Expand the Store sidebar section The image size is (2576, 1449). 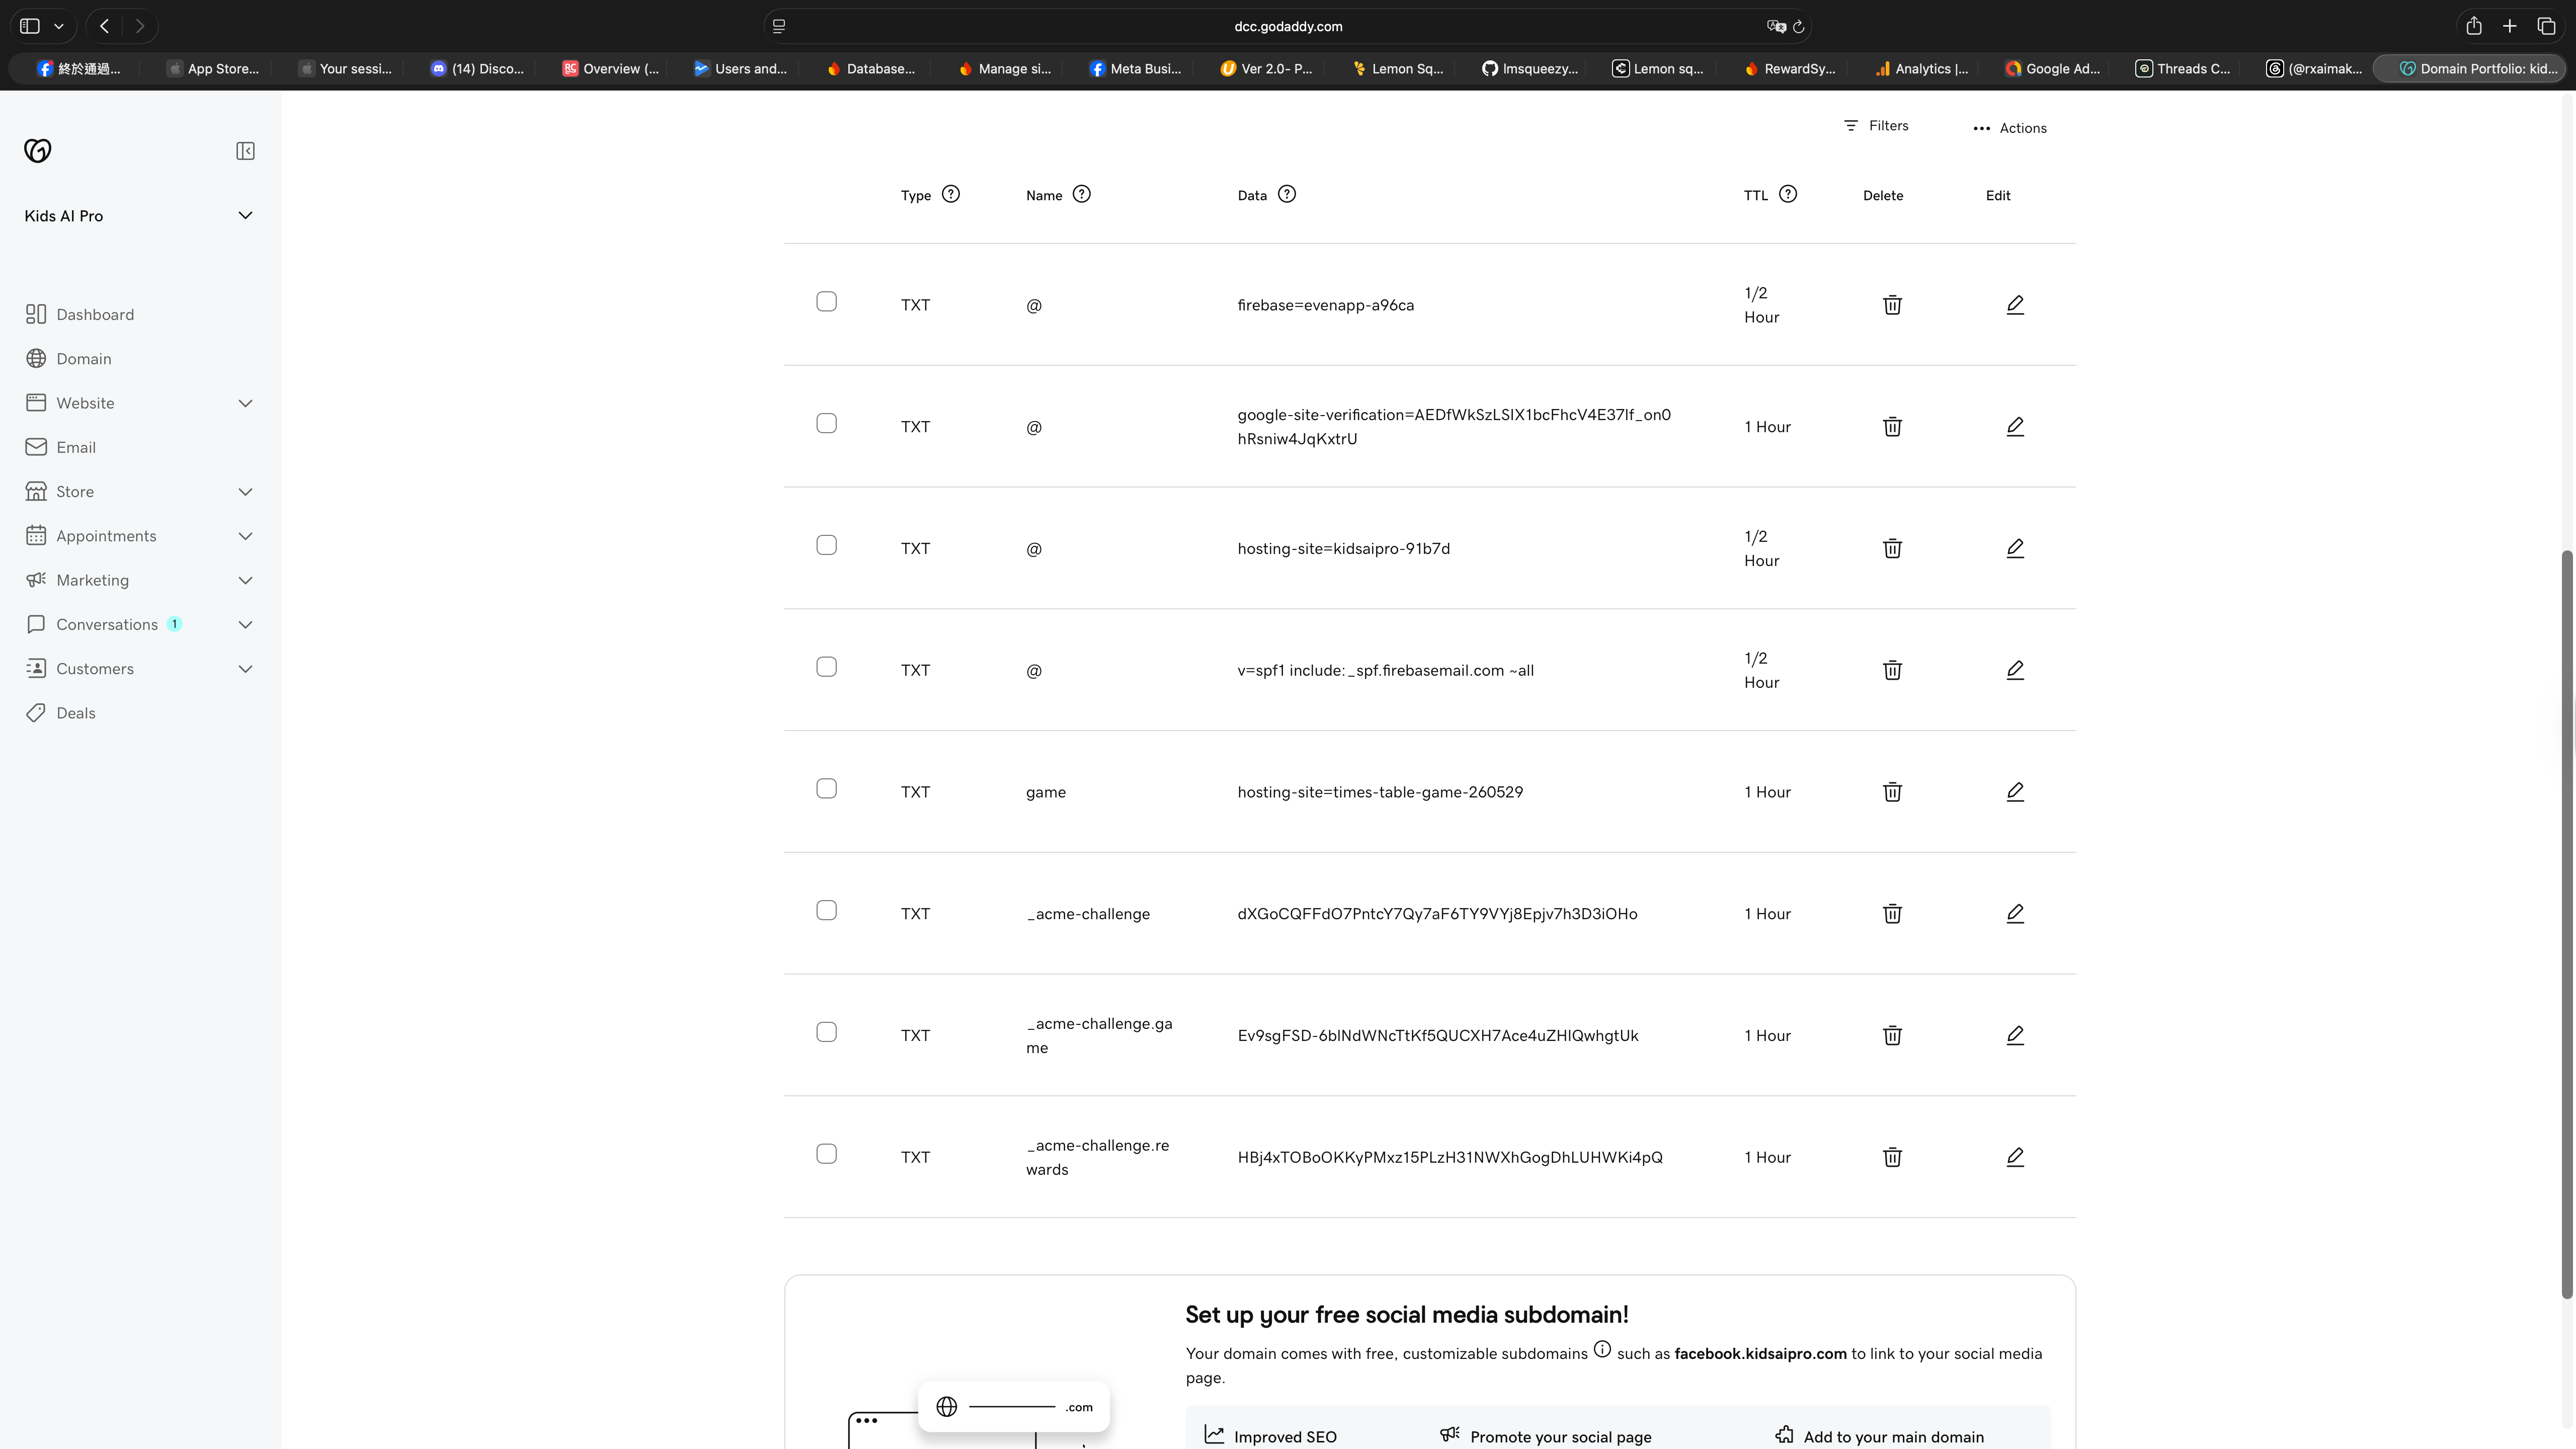[245, 492]
